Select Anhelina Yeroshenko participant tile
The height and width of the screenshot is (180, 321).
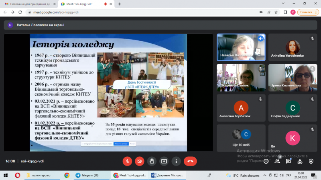click(x=293, y=47)
